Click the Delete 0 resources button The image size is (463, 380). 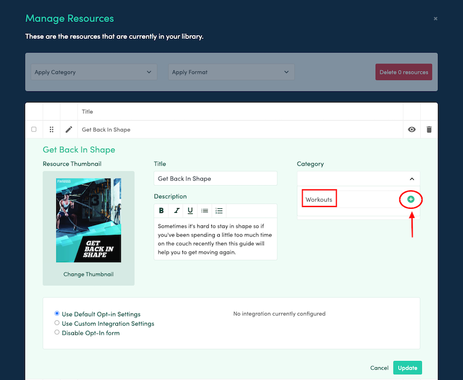click(x=403, y=72)
